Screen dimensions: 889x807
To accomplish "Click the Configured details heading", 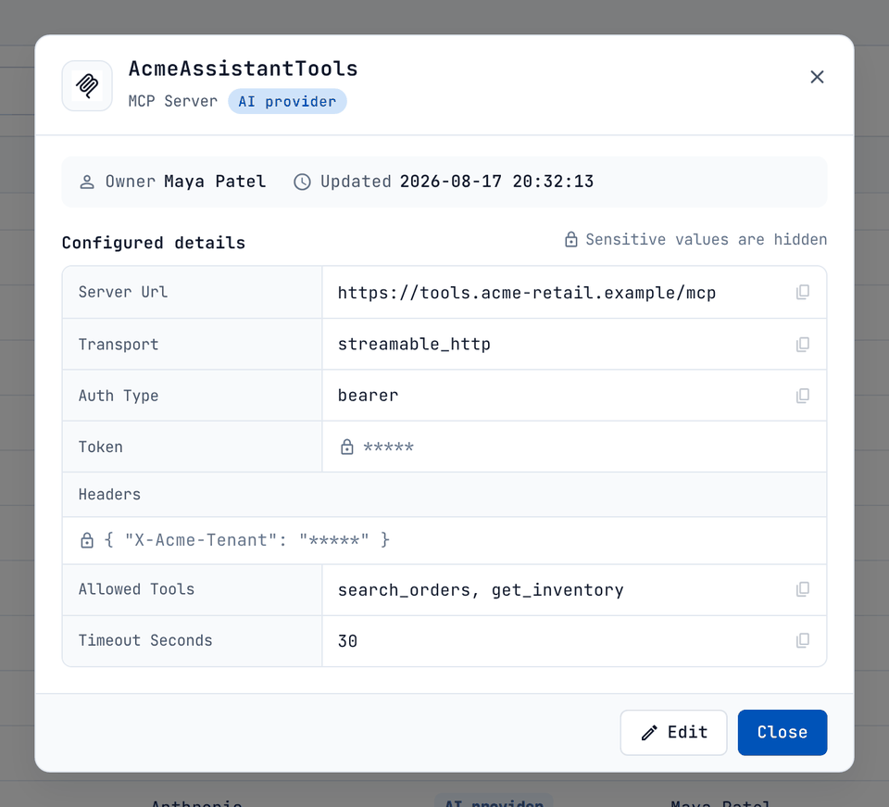I will [154, 243].
